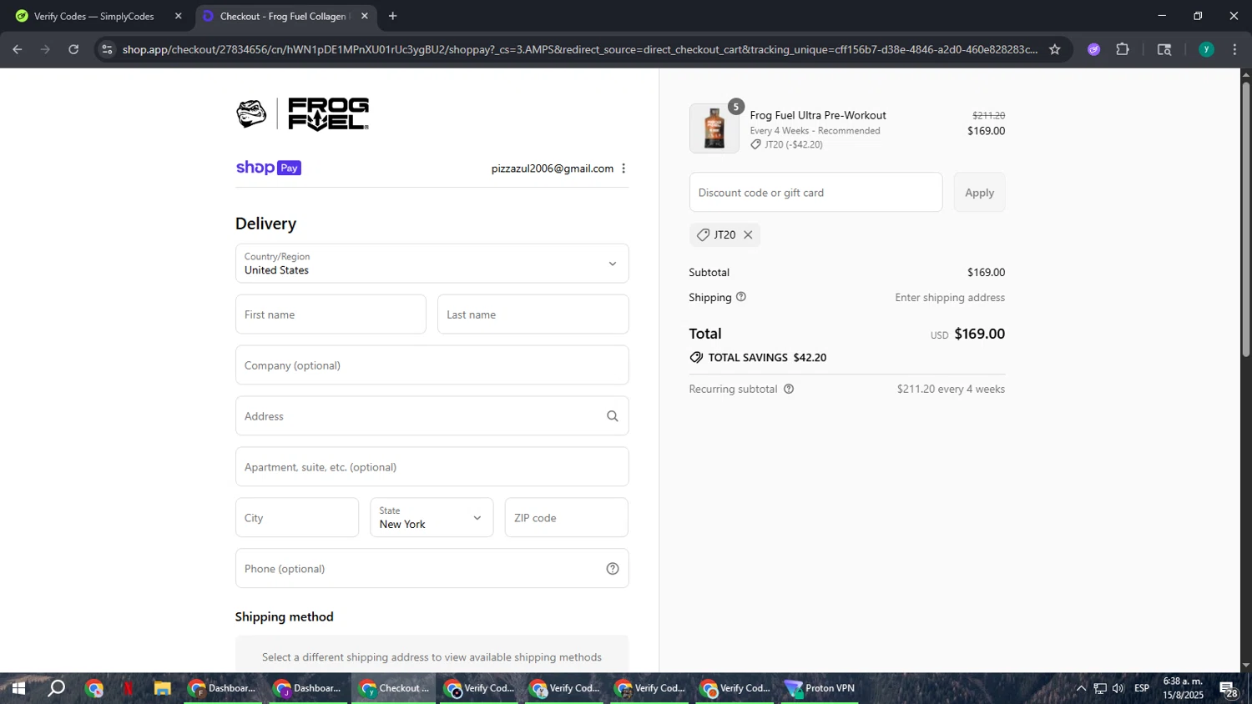The image size is (1252, 704).
Task: Click the page vertical scrollbar
Action: pos(1246,219)
